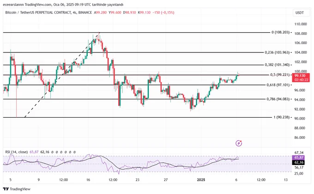Click the purple lightning flash icon
This screenshot has height=194, width=314.
click(239, 143)
